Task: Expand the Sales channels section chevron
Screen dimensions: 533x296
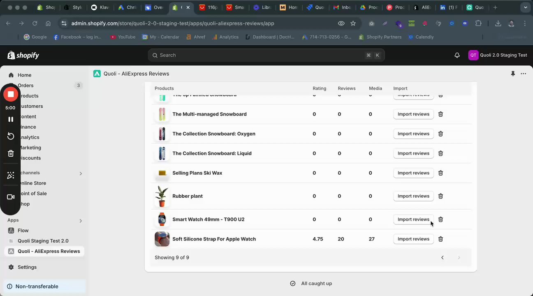Action: coord(81,173)
